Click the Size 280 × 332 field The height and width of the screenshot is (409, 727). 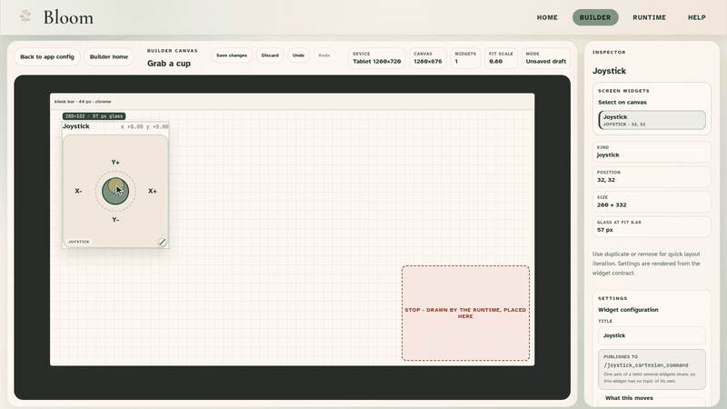(x=652, y=202)
